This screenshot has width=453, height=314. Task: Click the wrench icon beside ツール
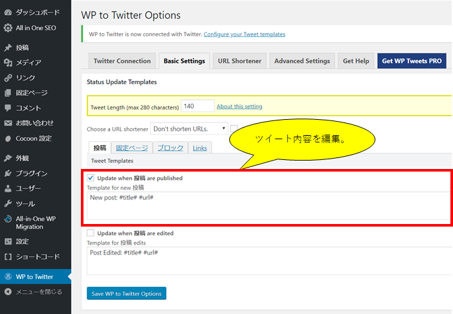coord(8,203)
